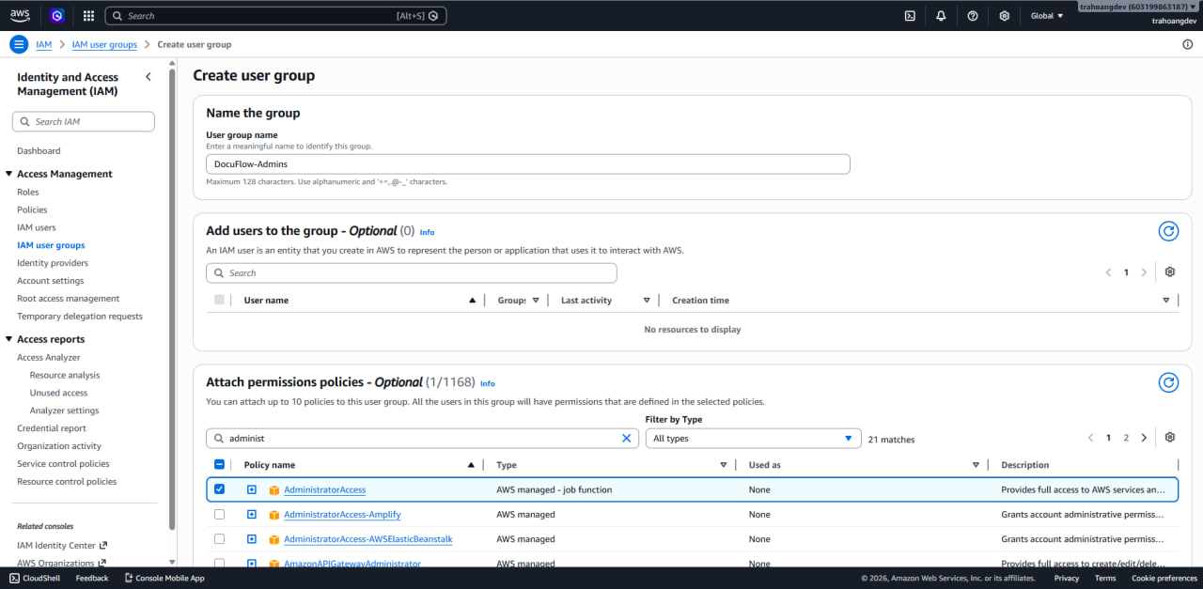The width and height of the screenshot is (1203, 589).
Task: Click IAM user groups breadcrumb link
Action: tap(104, 44)
